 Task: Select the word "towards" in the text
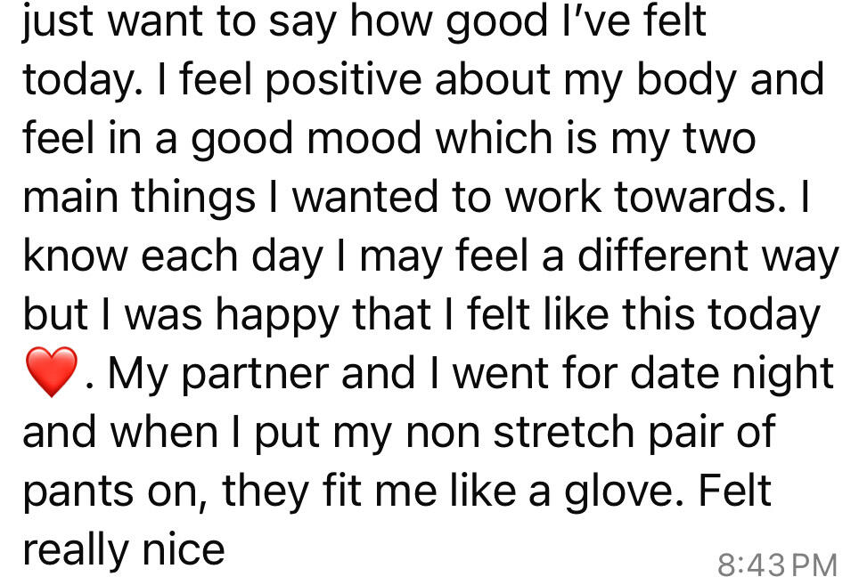click(x=695, y=196)
